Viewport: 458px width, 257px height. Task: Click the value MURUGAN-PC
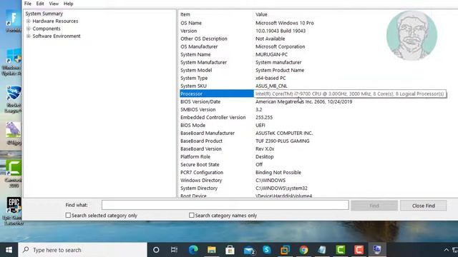[271, 54]
